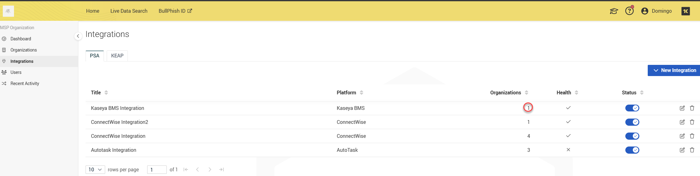The height and width of the screenshot is (176, 700).
Task: Collapse the left sidebar panel
Action: pyautogui.click(x=78, y=36)
